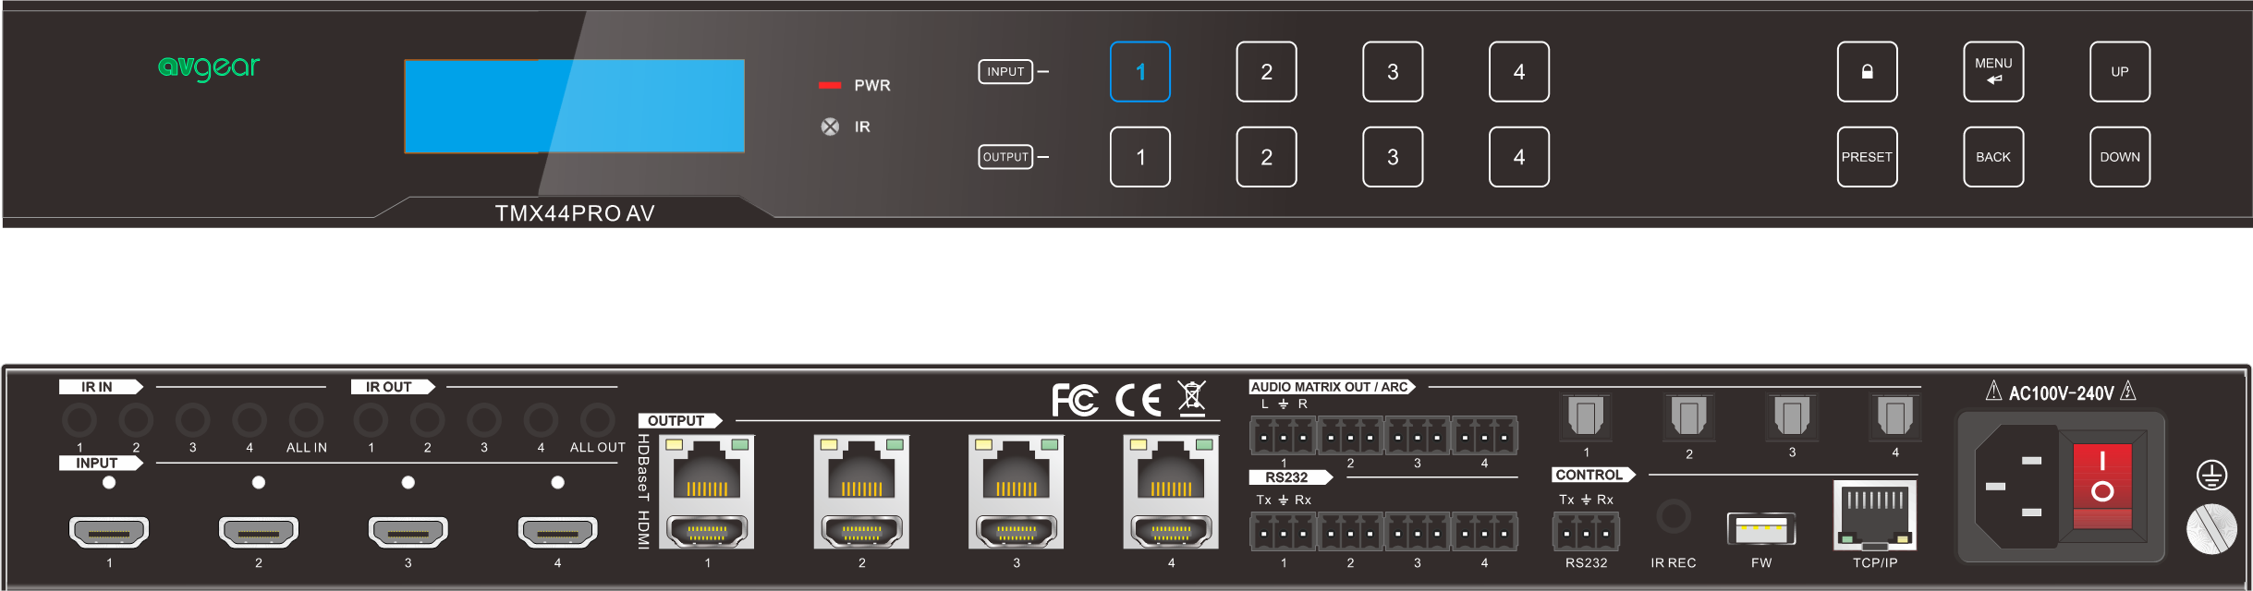This screenshot has height=591, width=2253.
Task: Click the TCP/IP ethernet port
Action: pos(1875,515)
